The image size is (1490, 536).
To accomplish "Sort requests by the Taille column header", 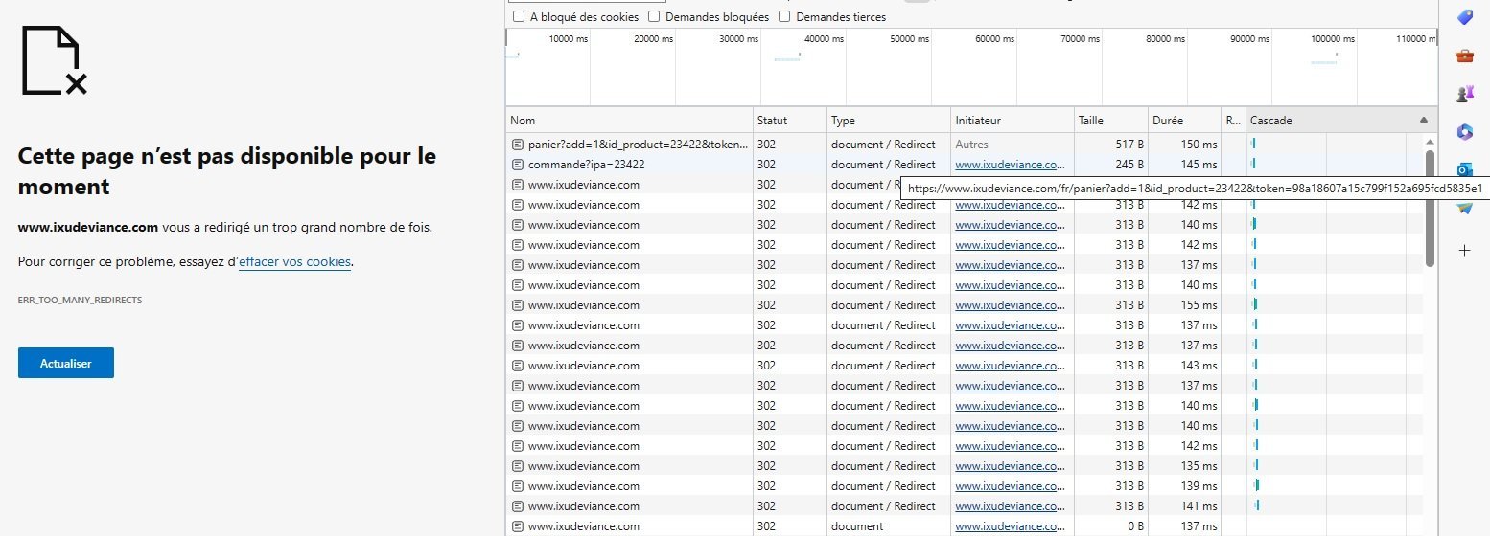I will click(1111, 121).
